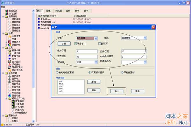
Task: Click the orange status icon beside 1.35.856
Action: coord(2,125)
